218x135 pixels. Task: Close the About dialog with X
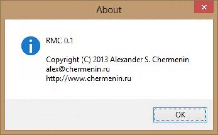click(204, 8)
